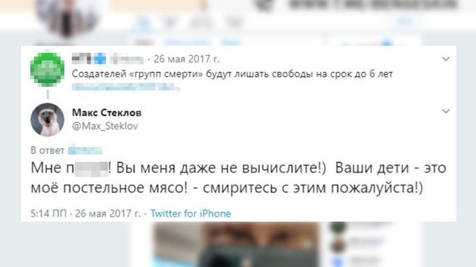Open original tweet date 26 мая 2017 г.
Viewport: 476px width, 267px height.
[x=186, y=59]
